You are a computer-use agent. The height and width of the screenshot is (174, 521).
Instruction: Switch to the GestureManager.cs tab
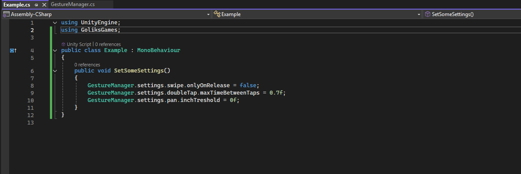[73, 4]
